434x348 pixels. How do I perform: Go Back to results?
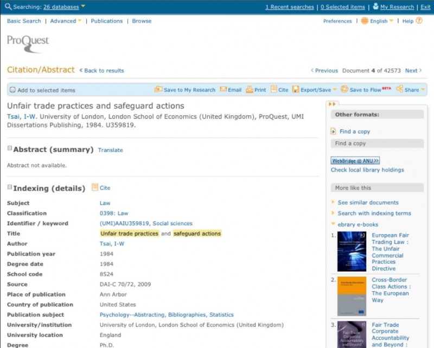click(101, 70)
